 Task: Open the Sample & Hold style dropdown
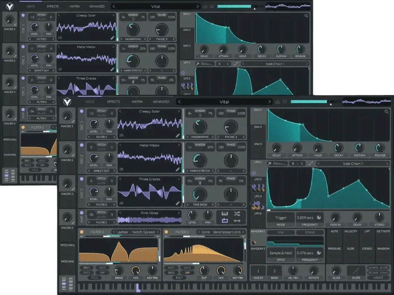pos(281,253)
